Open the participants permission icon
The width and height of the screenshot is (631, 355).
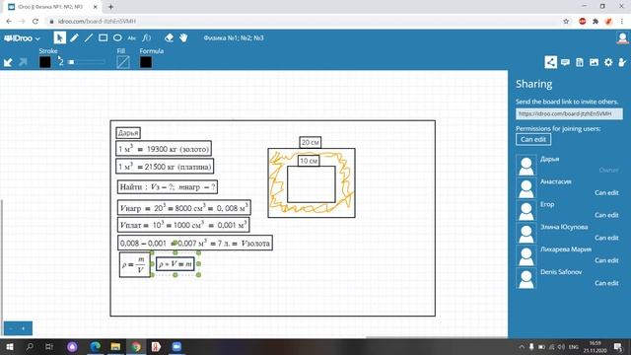click(x=622, y=62)
